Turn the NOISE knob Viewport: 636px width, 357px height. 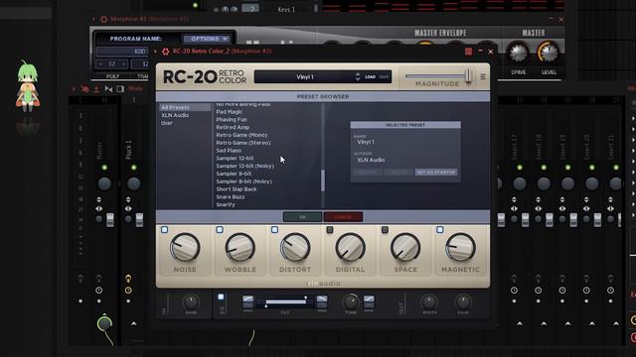(x=185, y=247)
